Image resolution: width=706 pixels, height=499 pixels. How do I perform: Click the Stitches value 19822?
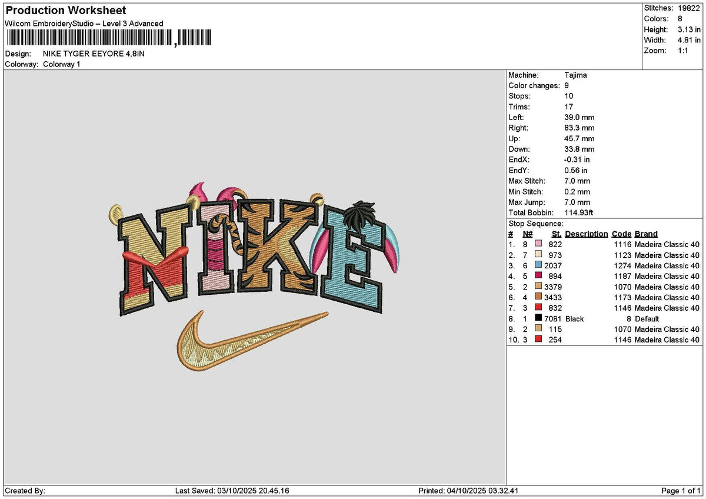(x=689, y=8)
